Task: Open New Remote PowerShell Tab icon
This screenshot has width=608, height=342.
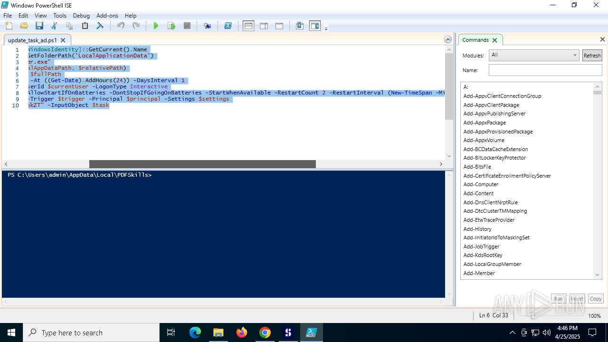Action: pyautogui.click(x=208, y=26)
